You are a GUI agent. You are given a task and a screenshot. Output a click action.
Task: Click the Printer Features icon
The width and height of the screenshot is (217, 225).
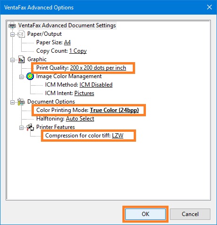pyautogui.click(x=30, y=127)
